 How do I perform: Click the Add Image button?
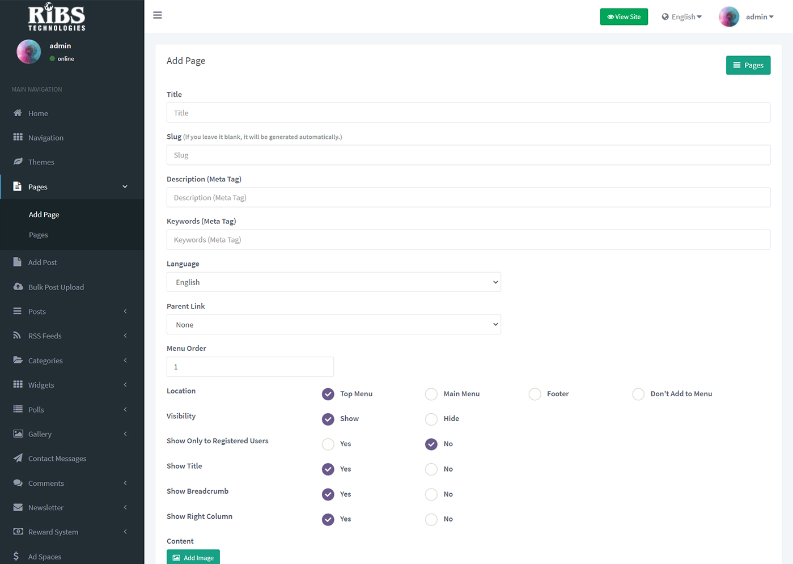click(193, 557)
